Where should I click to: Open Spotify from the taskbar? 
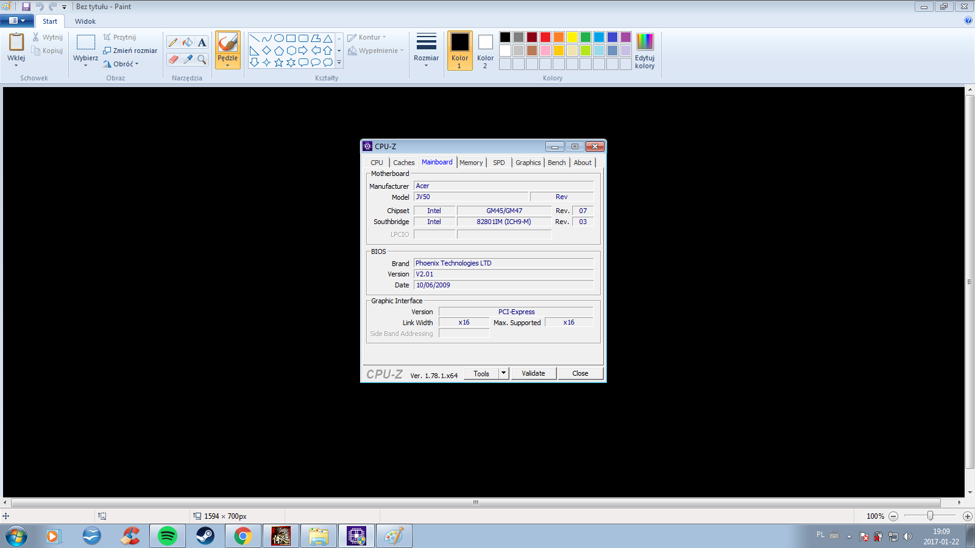point(168,536)
